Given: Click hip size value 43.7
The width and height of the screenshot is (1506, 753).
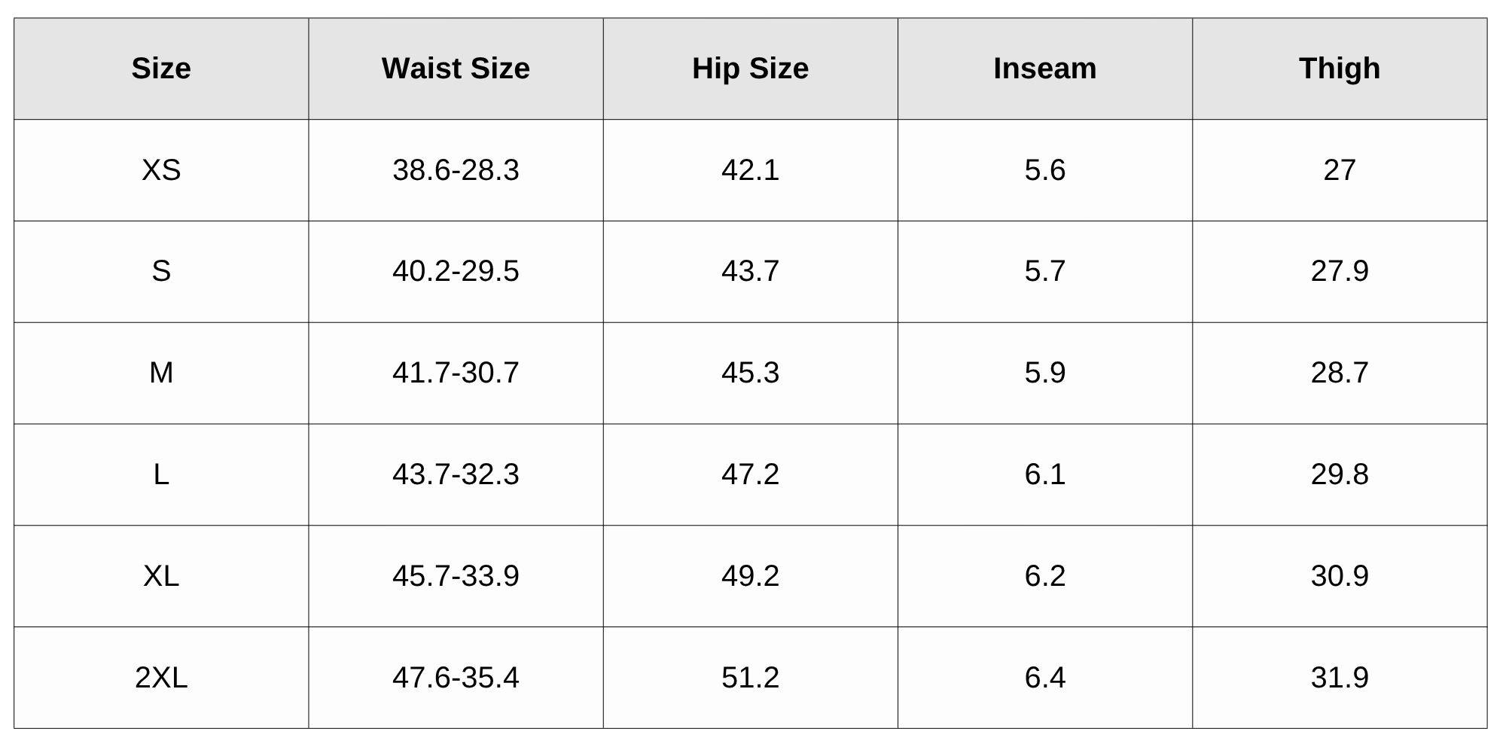Looking at the screenshot, I should coord(750,271).
